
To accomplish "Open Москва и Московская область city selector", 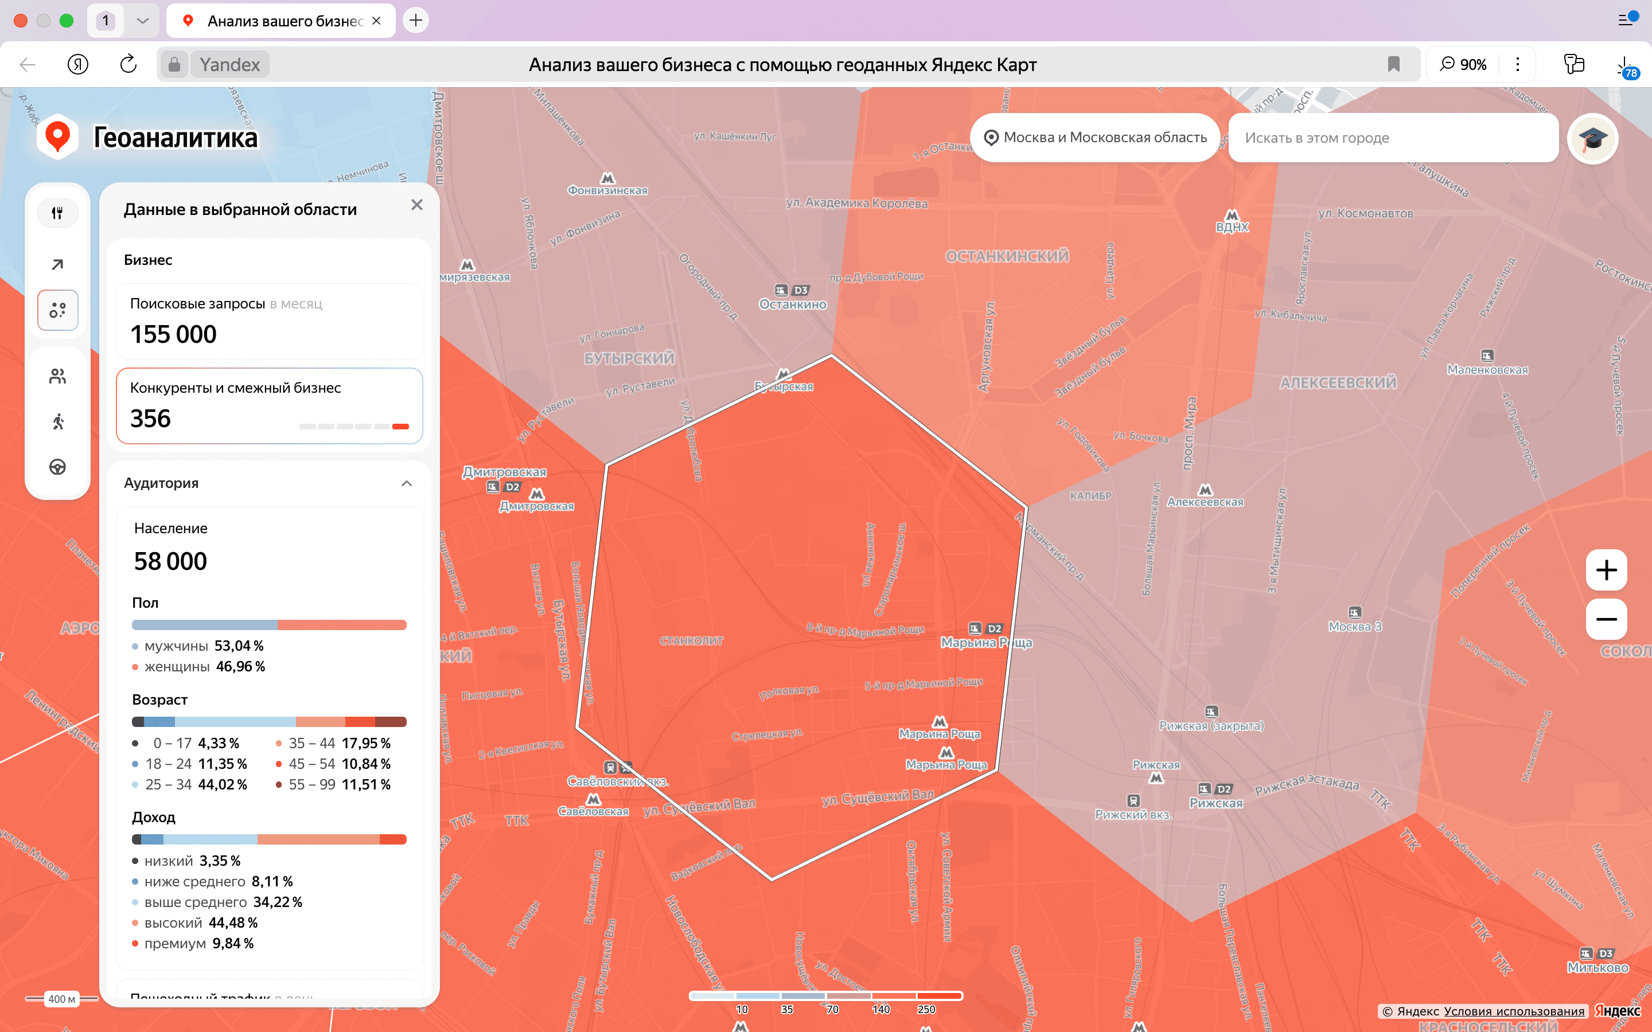I will pyautogui.click(x=1095, y=137).
